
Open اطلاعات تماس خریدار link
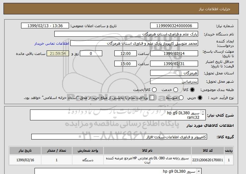tap(52, 43)
